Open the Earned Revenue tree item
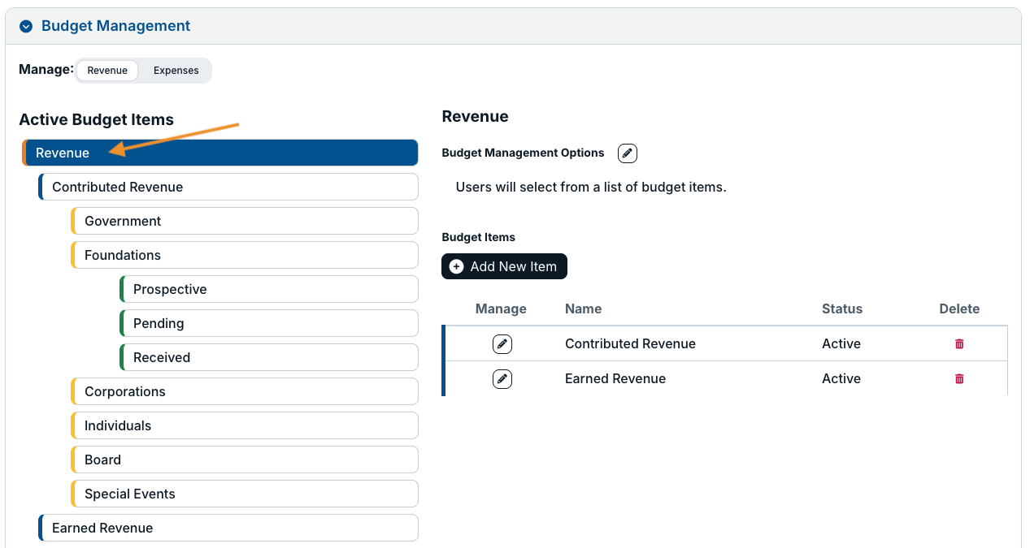This screenshot has width=1030, height=548. (228, 528)
